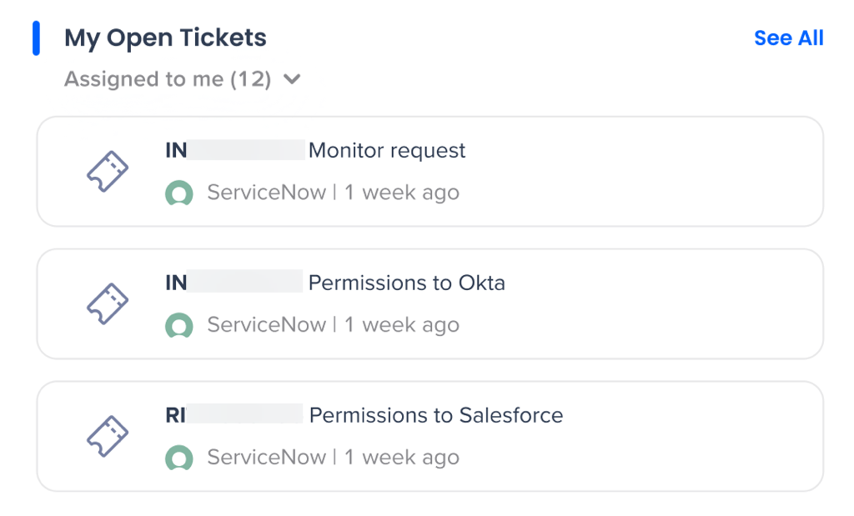The height and width of the screenshot is (516, 854).
Task: Click the green avatar under Monitor request
Action: (x=179, y=193)
